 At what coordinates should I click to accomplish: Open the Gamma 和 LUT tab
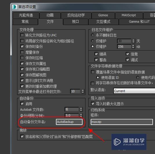click(x=137, y=22)
